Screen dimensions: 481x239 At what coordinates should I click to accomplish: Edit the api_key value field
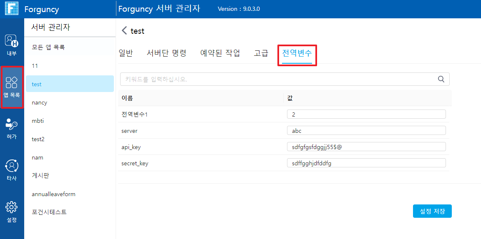[366, 147]
